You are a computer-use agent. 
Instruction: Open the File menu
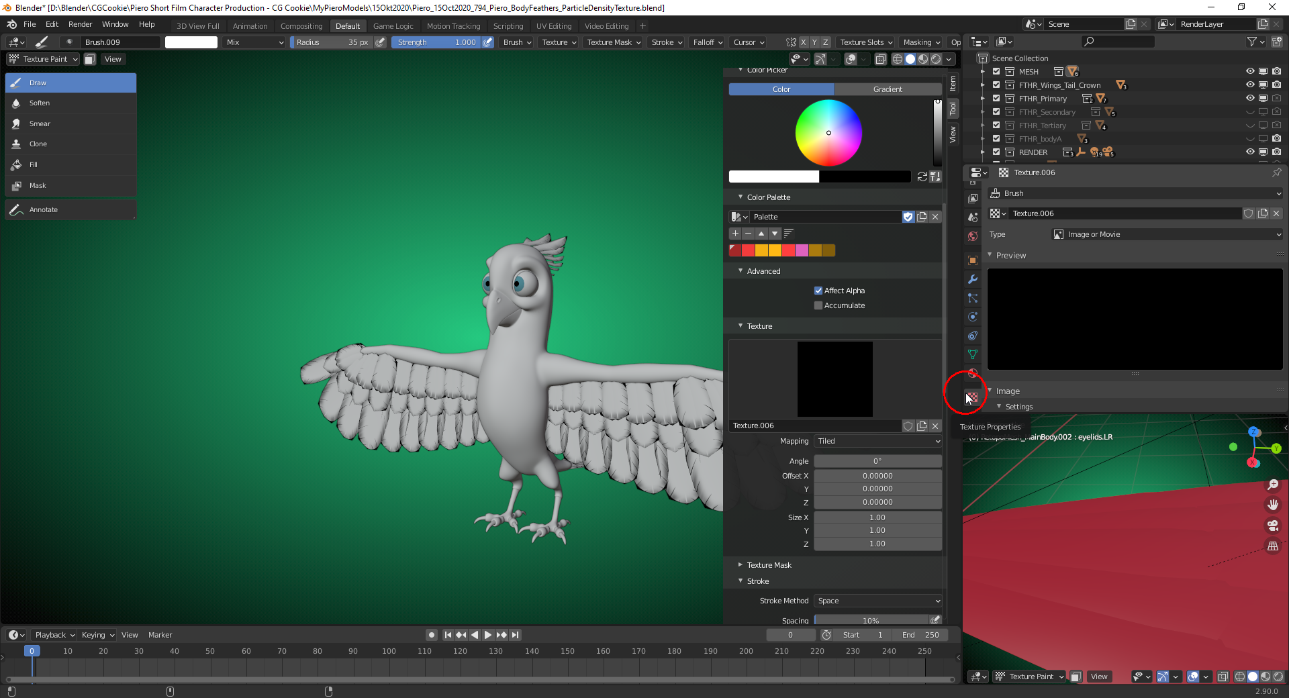(30, 24)
